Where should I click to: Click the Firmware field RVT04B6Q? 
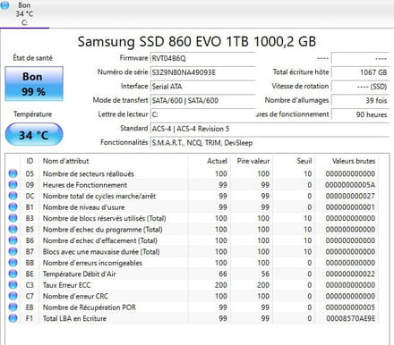(x=202, y=58)
